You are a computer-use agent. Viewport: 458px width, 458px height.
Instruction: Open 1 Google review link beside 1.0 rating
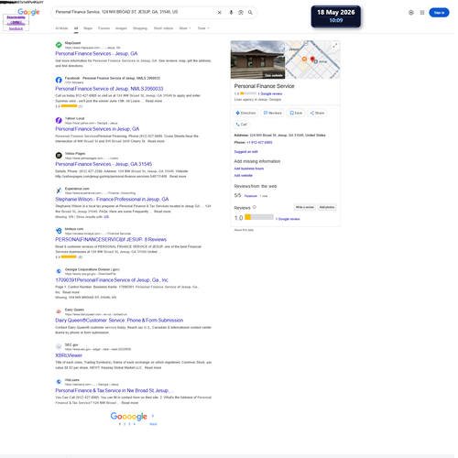coord(288,219)
